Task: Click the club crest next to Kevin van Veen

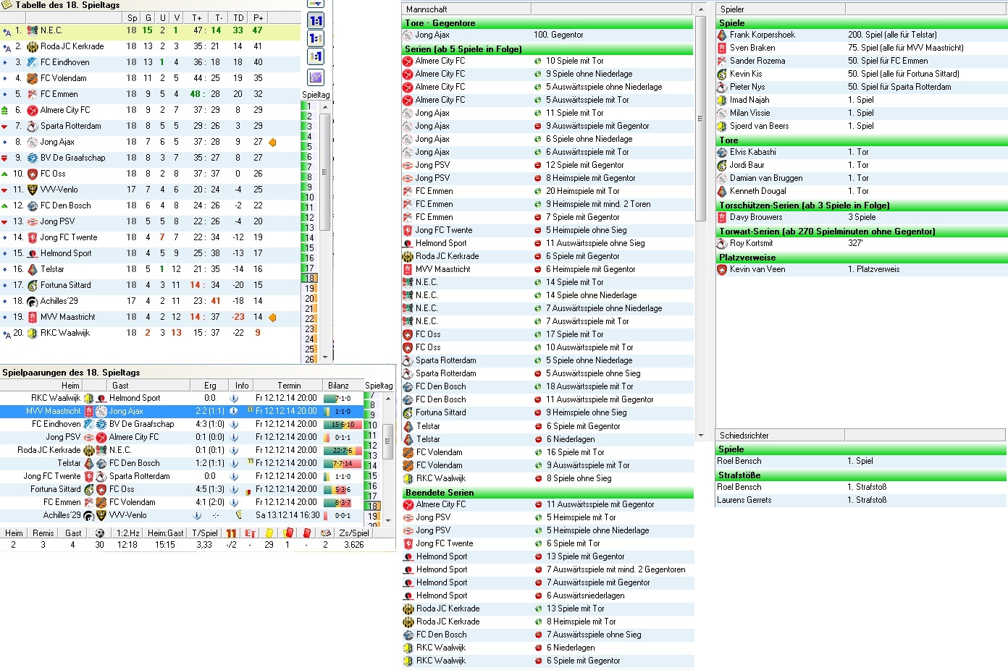Action: point(722,269)
